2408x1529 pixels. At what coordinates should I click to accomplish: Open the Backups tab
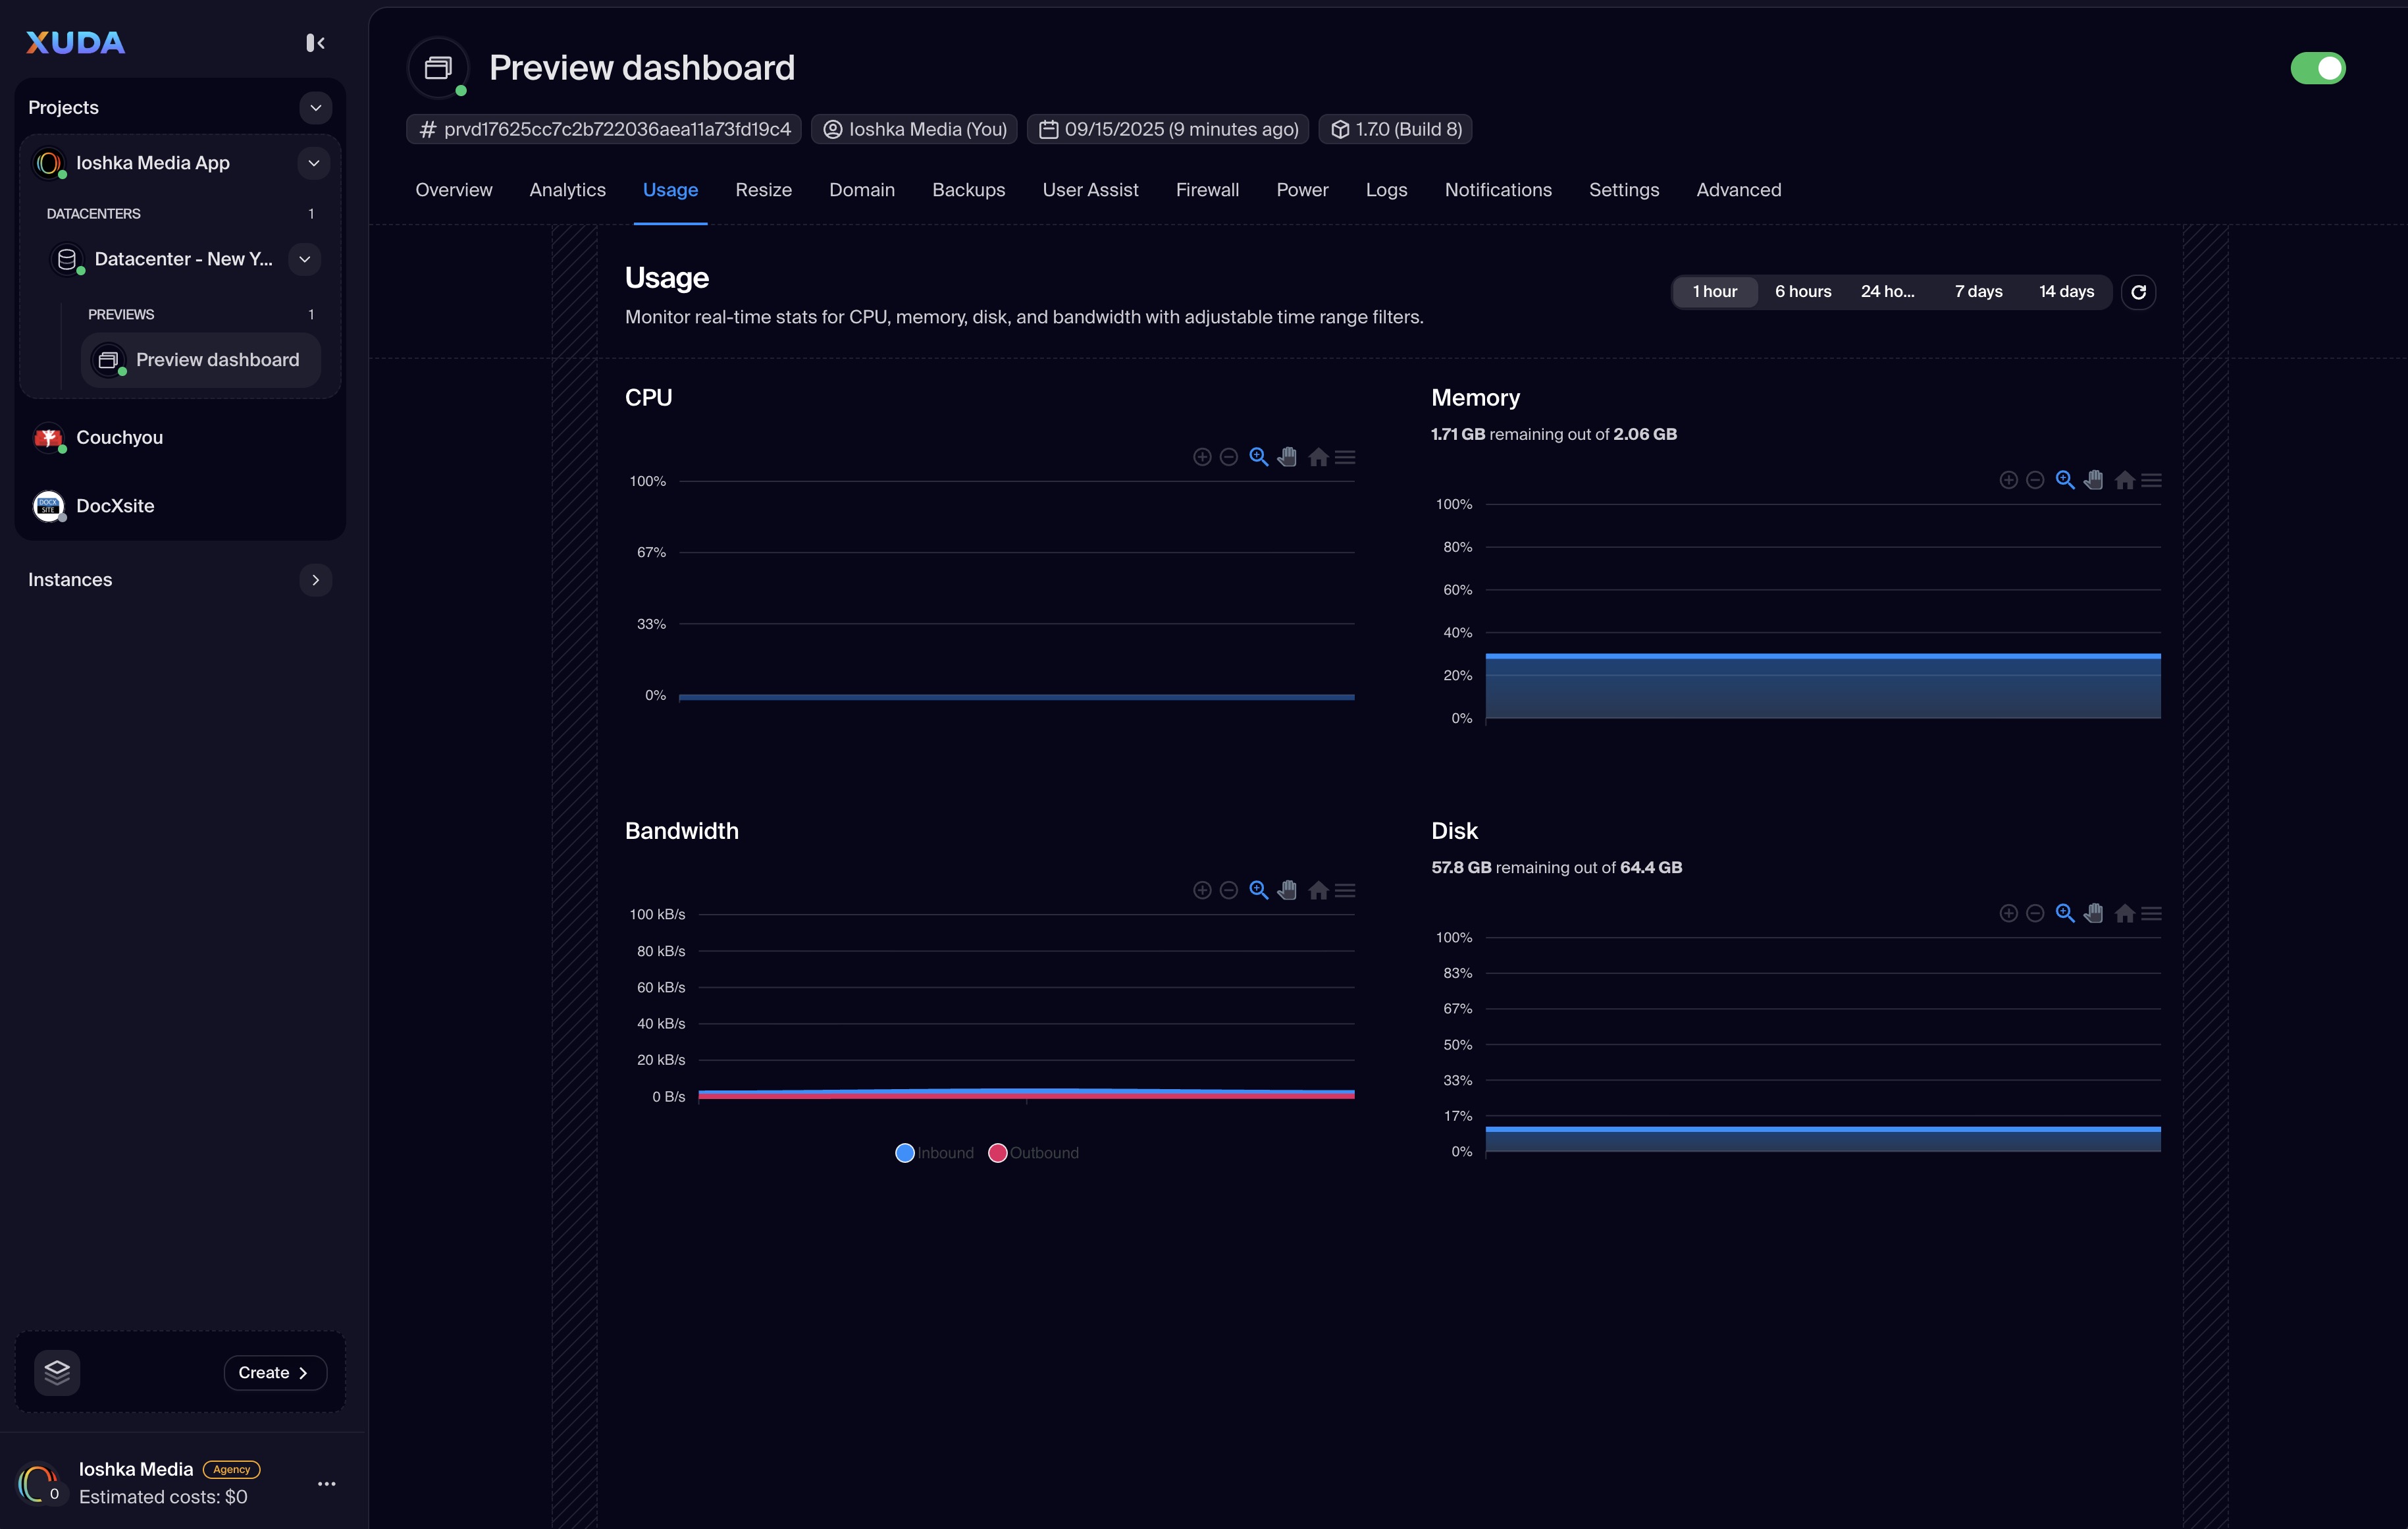(x=968, y=190)
